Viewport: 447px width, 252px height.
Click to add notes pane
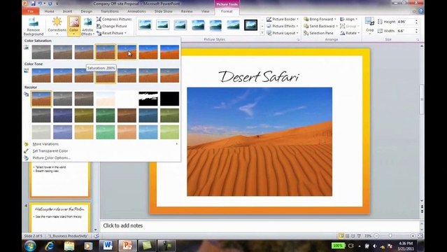260,225
